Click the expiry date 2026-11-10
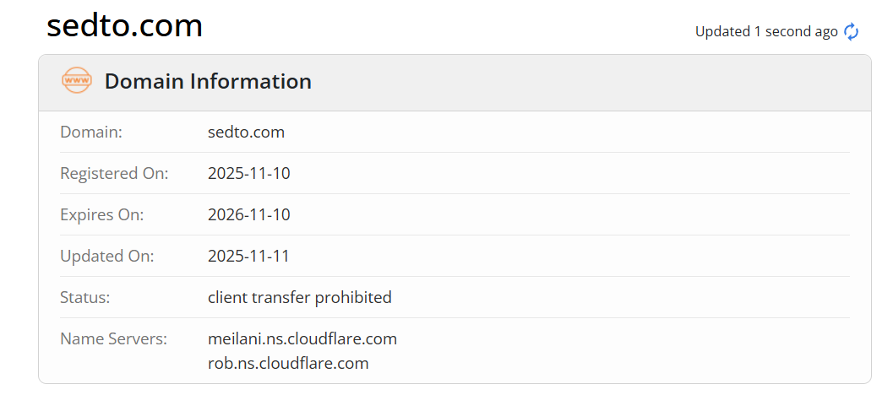The width and height of the screenshot is (893, 395). coord(248,215)
